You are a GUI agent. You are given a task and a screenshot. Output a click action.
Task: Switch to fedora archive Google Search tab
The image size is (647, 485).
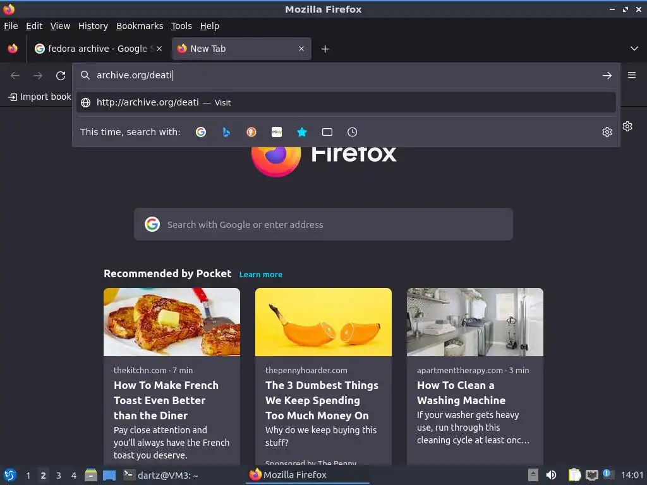97,49
